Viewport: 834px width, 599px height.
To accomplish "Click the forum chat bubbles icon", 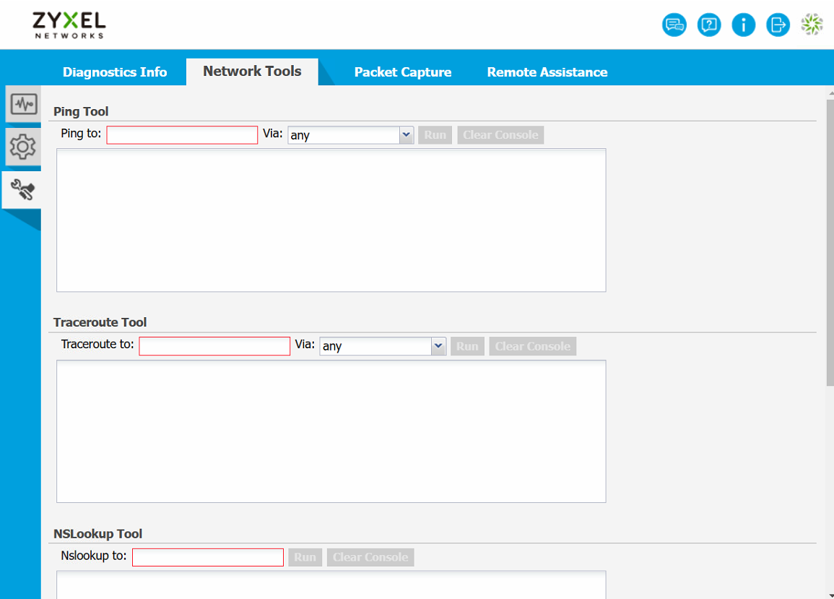I will click(674, 25).
